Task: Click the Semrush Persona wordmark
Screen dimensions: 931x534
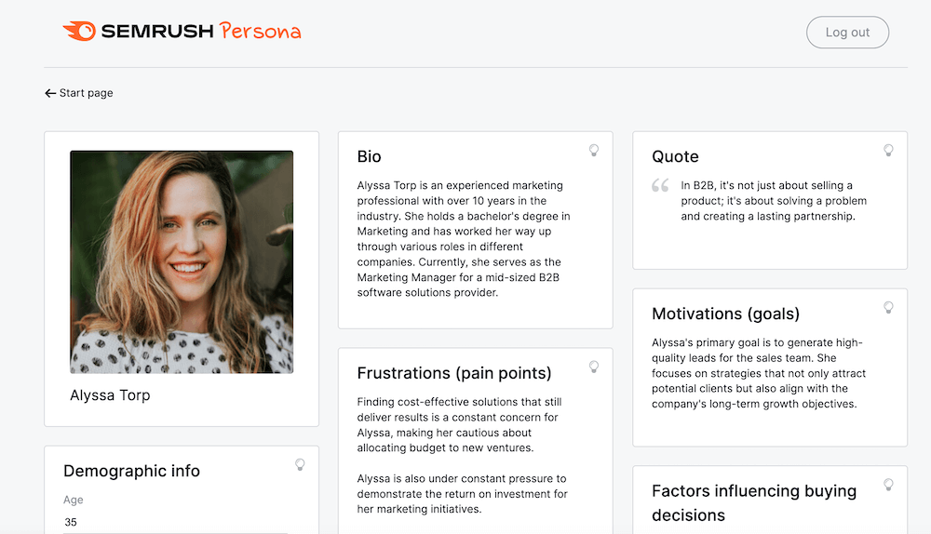Action: [200, 32]
